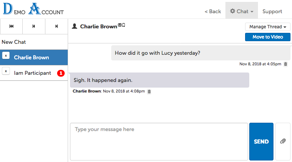Click the message text box
292x162 pixels.
click(x=159, y=142)
